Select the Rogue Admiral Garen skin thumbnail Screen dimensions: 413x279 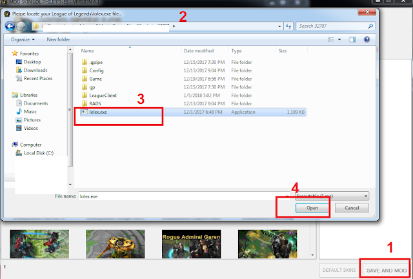[x=192, y=244]
